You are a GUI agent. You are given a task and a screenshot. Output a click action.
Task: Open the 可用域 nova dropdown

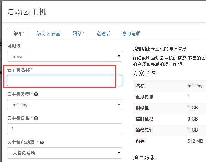click(x=64, y=56)
